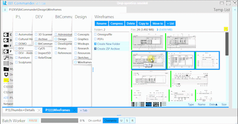The width and height of the screenshot is (238, 124).
Task: Switch to thumbnails-with-details view icon
Action: [x=134, y=104]
